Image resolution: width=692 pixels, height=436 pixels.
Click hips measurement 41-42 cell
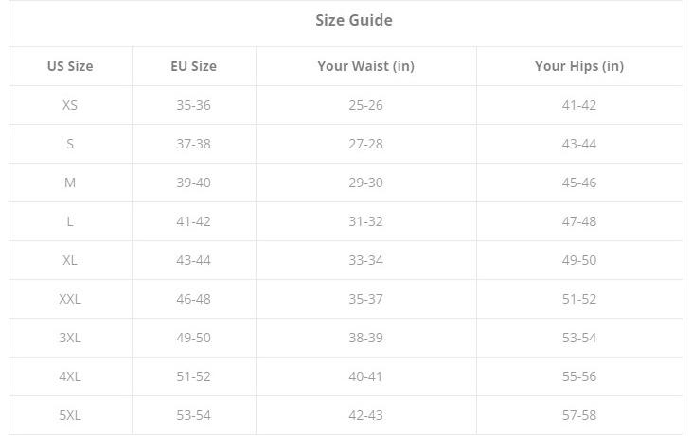click(x=578, y=105)
